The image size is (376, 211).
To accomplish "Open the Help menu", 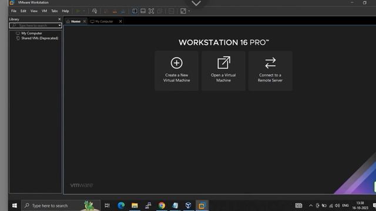I will [65, 11].
